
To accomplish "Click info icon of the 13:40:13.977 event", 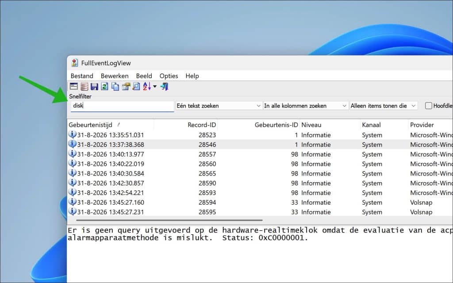I will tap(72, 154).
